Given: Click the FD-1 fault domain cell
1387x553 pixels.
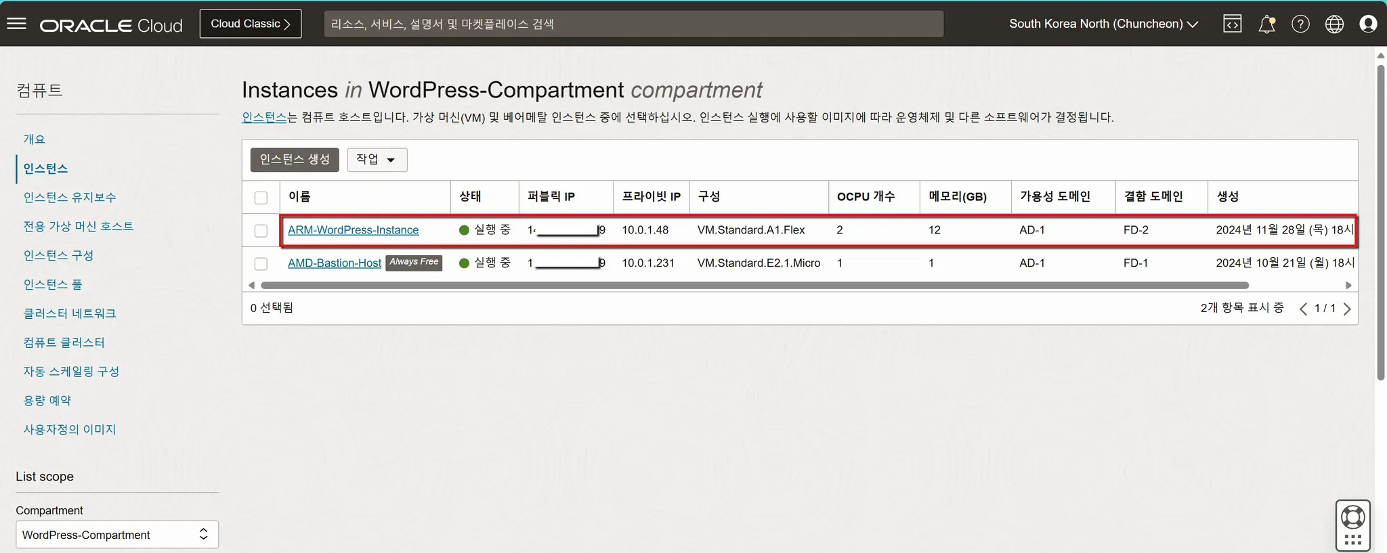Looking at the screenshot, I should pyautogui.click(x=1136, y=263).
